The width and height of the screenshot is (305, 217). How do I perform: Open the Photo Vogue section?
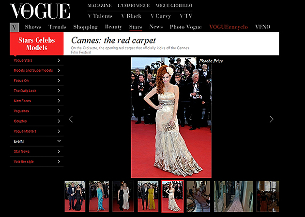pyautogui.click(x=186, y=27)
